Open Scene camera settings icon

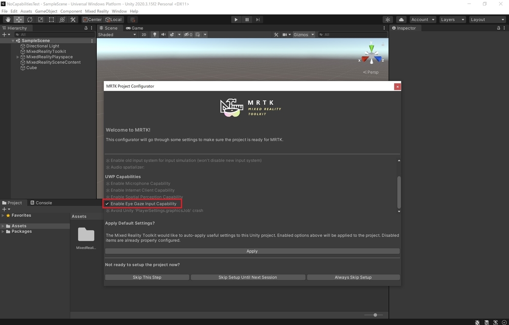click(285, 35)
